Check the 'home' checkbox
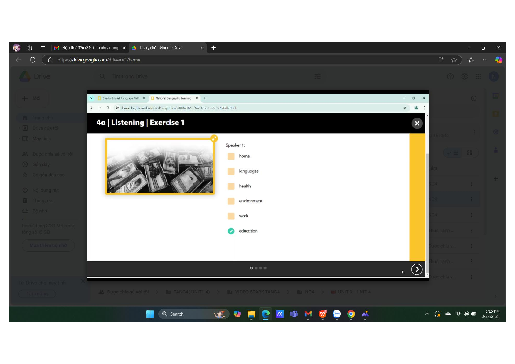 click(231, 156)
